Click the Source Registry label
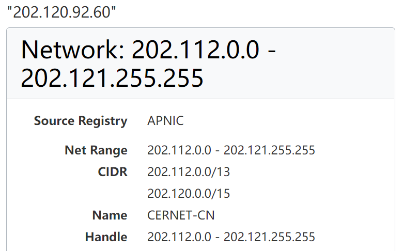 click(x=81, y=121)
